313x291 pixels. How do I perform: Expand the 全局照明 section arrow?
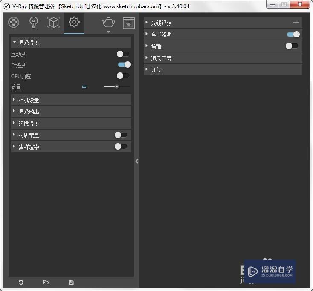pyautogui.click(x=146, y=34)
